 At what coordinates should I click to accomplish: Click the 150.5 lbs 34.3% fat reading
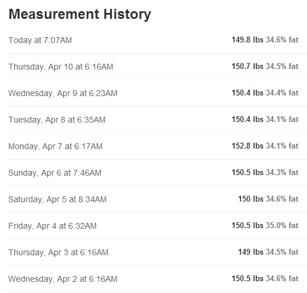tap(265, 172)
